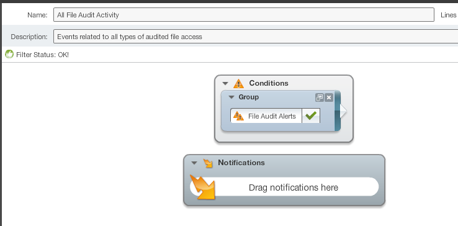This screenshot has height=226, width=458.
Task: Click into the Description text field
Action: click(256, 37)
